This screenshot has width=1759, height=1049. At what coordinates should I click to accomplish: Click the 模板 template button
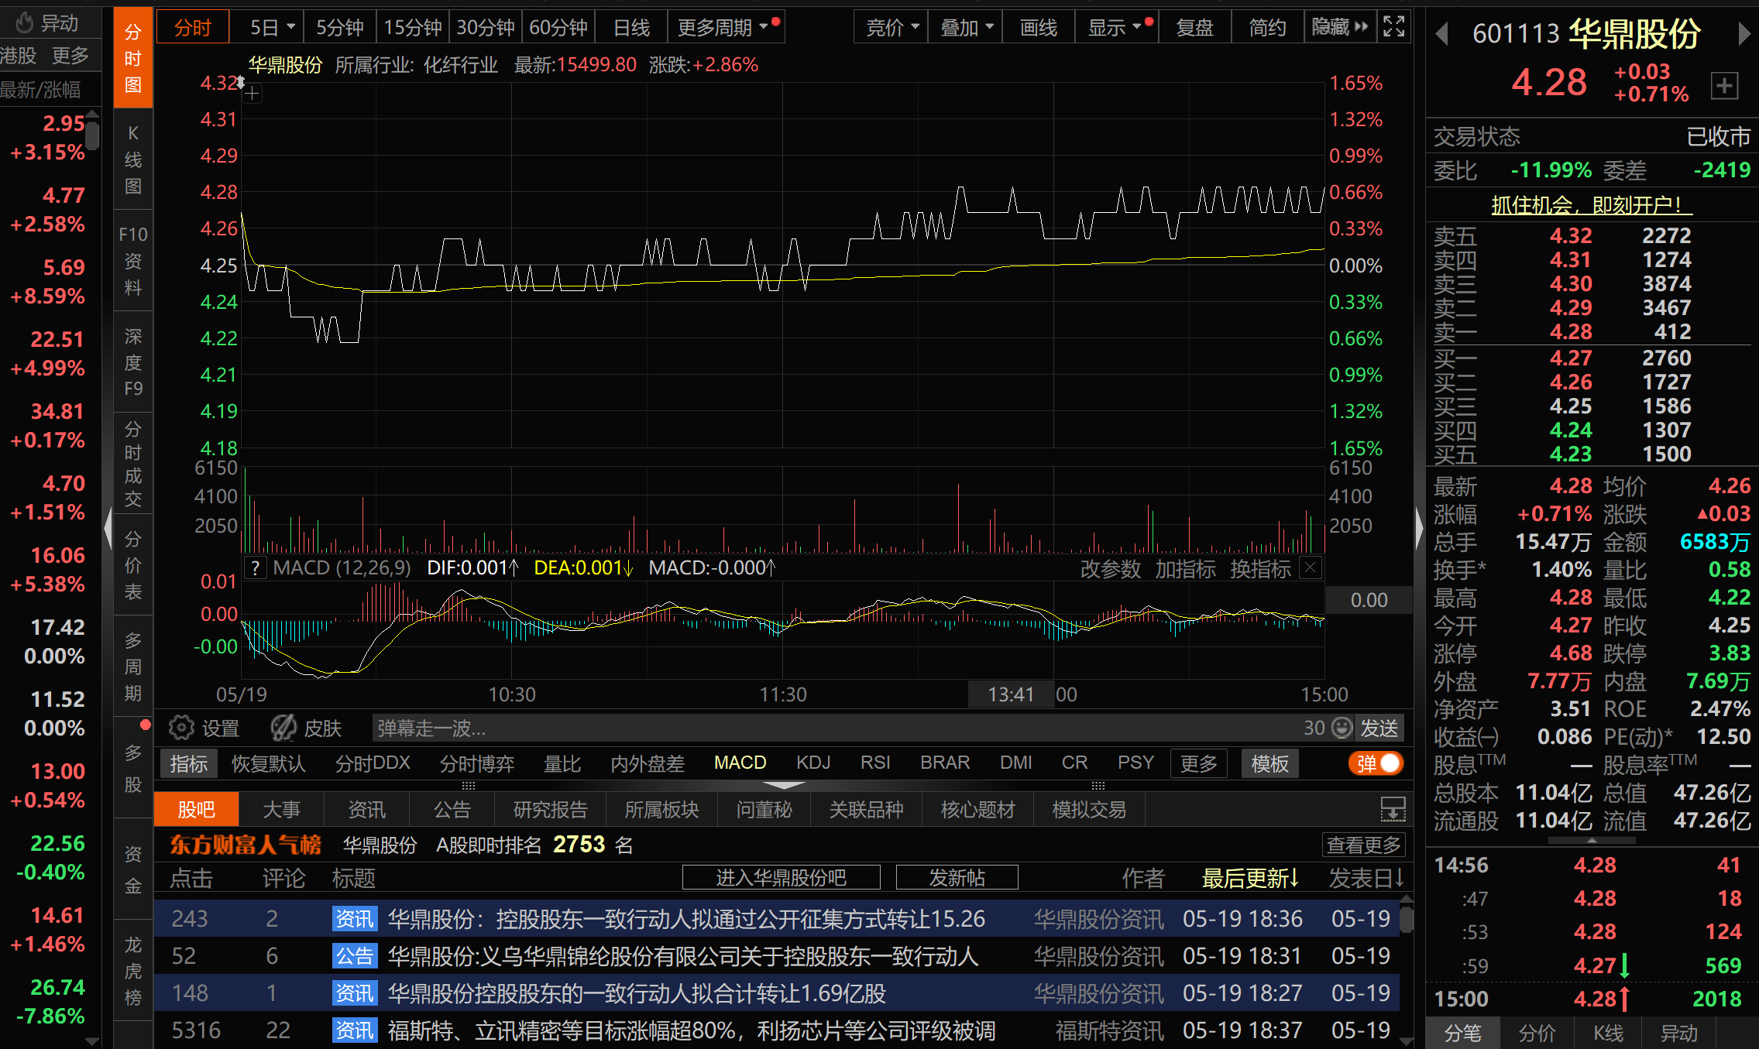click(x=1270, y=764)
